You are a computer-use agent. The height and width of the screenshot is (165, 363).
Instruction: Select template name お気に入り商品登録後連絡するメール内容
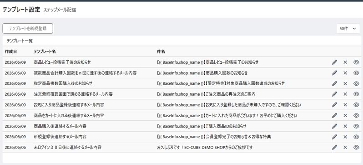click(69, 105)
